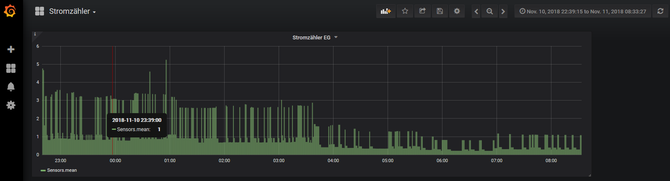Save the dashboard with disk icon
The image size is (670, 181).
point(440,11)
